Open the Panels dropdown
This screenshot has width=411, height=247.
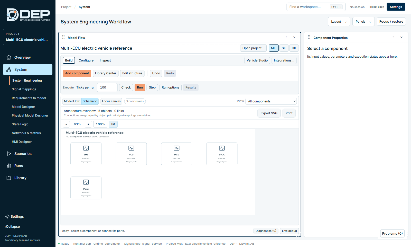click(363, 22)
